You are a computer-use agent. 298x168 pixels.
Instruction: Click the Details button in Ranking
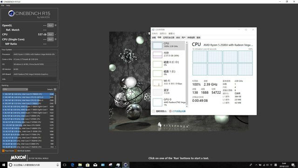point(55,89)
